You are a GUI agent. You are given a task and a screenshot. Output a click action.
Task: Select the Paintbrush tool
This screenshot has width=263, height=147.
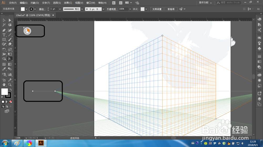coord(10,39)
